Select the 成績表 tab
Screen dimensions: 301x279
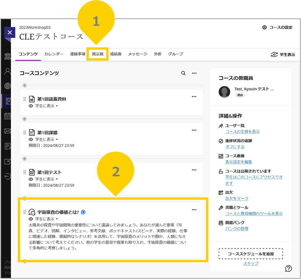pyautogui.click(x=116, y=54)
